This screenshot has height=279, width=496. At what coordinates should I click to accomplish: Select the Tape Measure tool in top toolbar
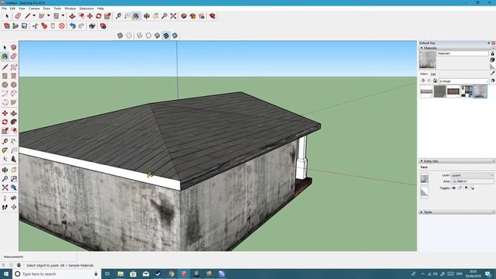pyautogui.click(x=119, y=15)
